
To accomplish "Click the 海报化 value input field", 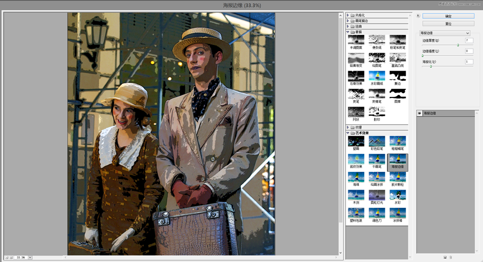I will click(469, 62).
